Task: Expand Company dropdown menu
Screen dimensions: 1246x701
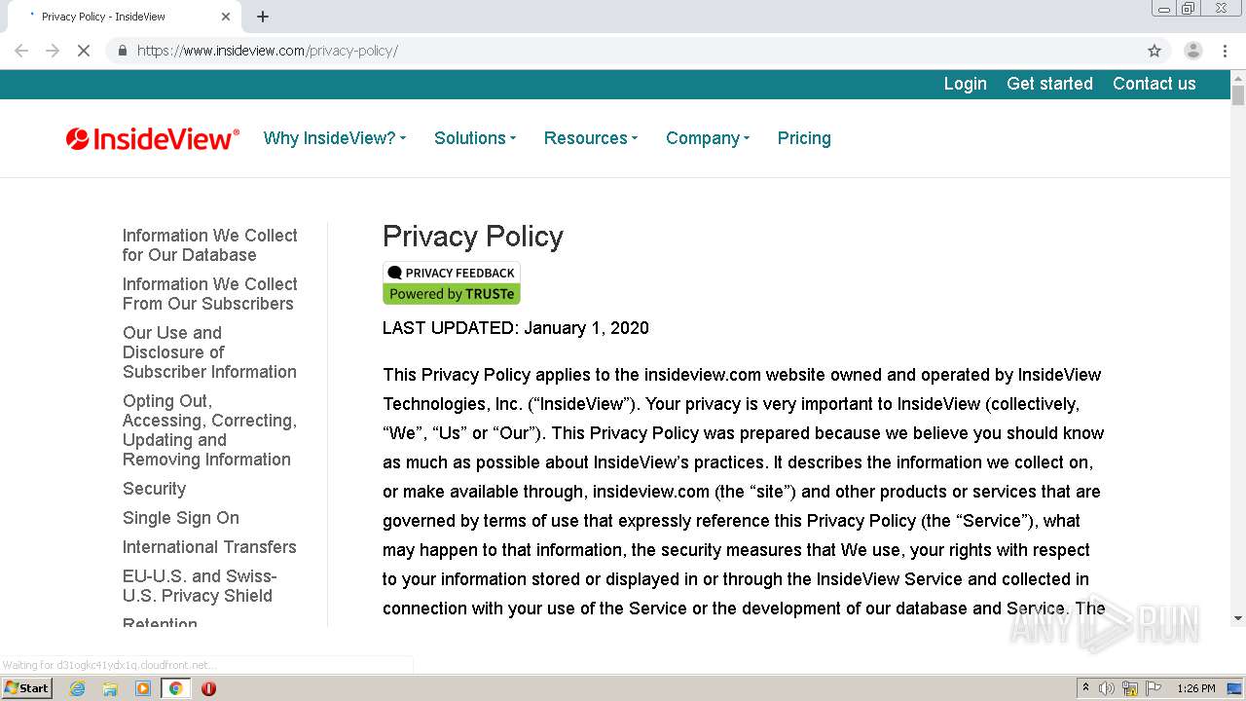Action: [x=708, y=138]
